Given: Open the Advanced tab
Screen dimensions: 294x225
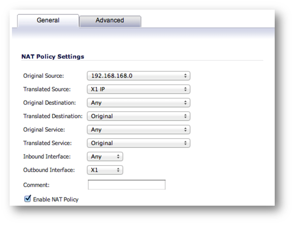Looking at the screenshot, I should tap(110, 21).
